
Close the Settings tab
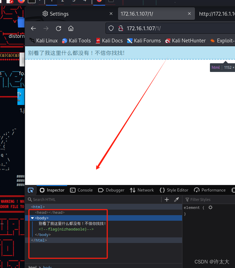click(x=111, y=14)
